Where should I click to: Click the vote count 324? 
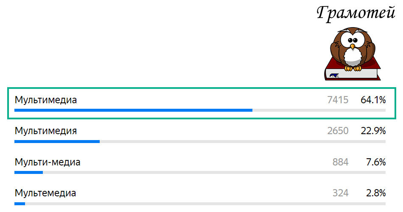point(340,193)
